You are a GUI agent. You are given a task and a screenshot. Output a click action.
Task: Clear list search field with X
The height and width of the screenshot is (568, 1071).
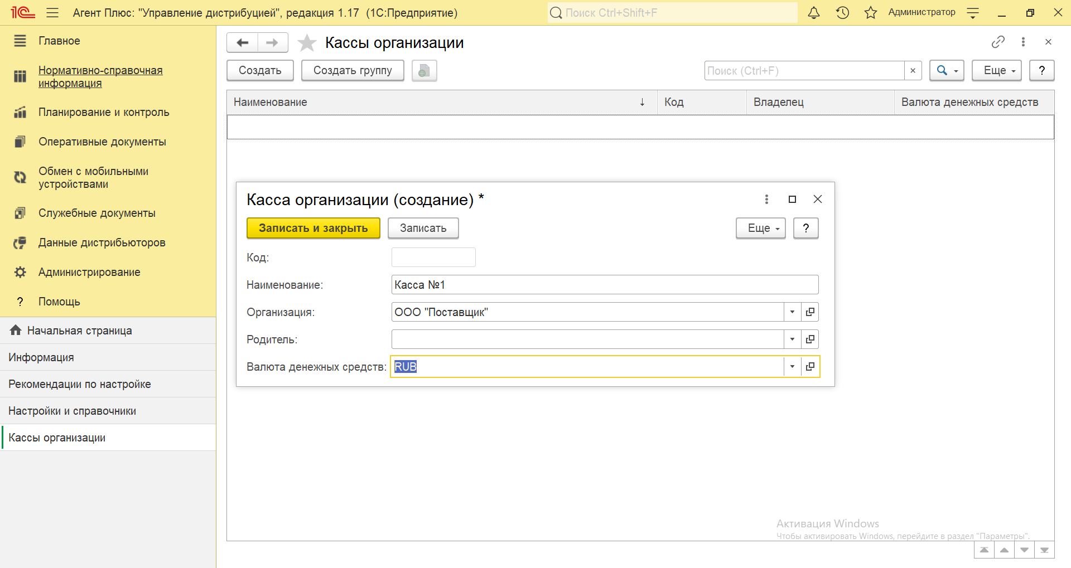point(913,71)
